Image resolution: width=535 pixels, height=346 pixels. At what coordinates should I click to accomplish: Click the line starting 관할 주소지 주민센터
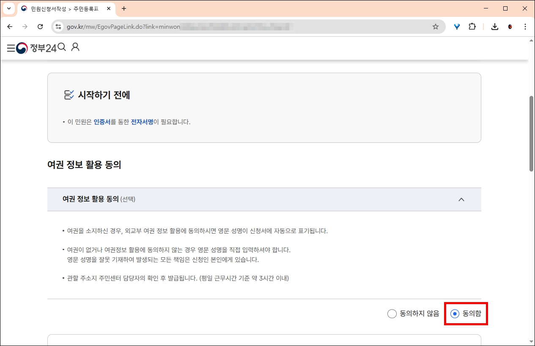pyautogui.click(x=178, y=278)
